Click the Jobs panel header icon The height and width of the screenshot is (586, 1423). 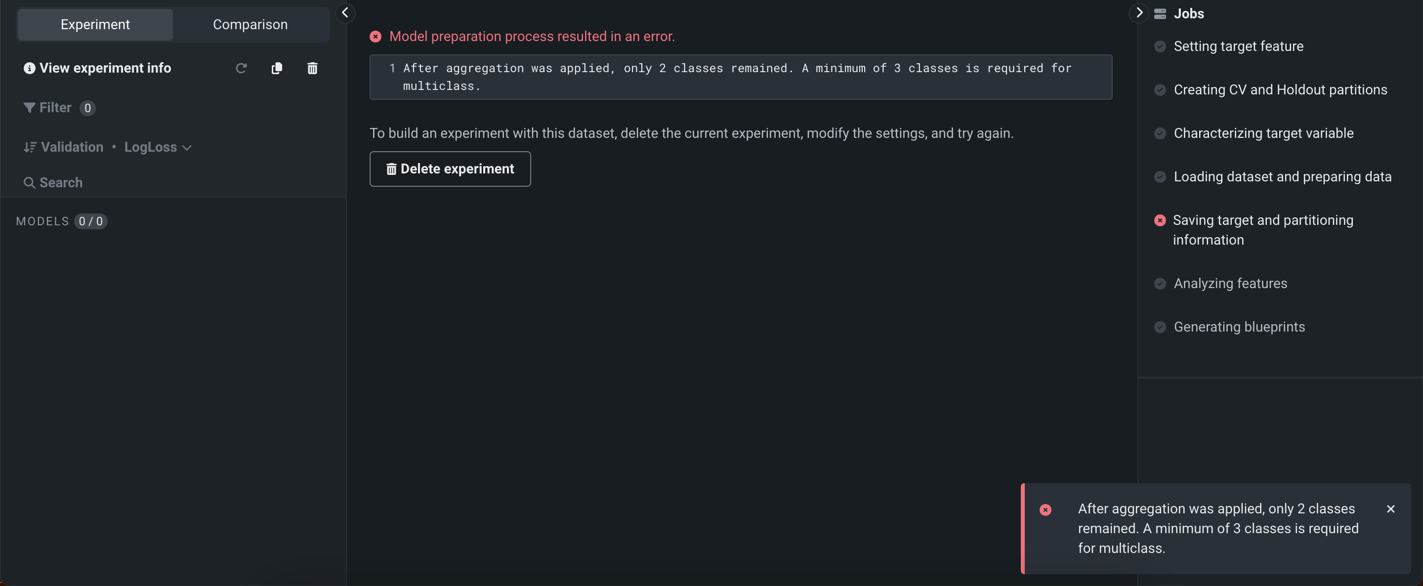click(1160, 14)
